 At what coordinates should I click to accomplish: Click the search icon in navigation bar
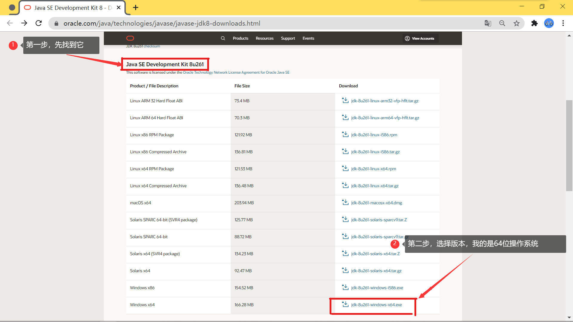coord(223,38)
